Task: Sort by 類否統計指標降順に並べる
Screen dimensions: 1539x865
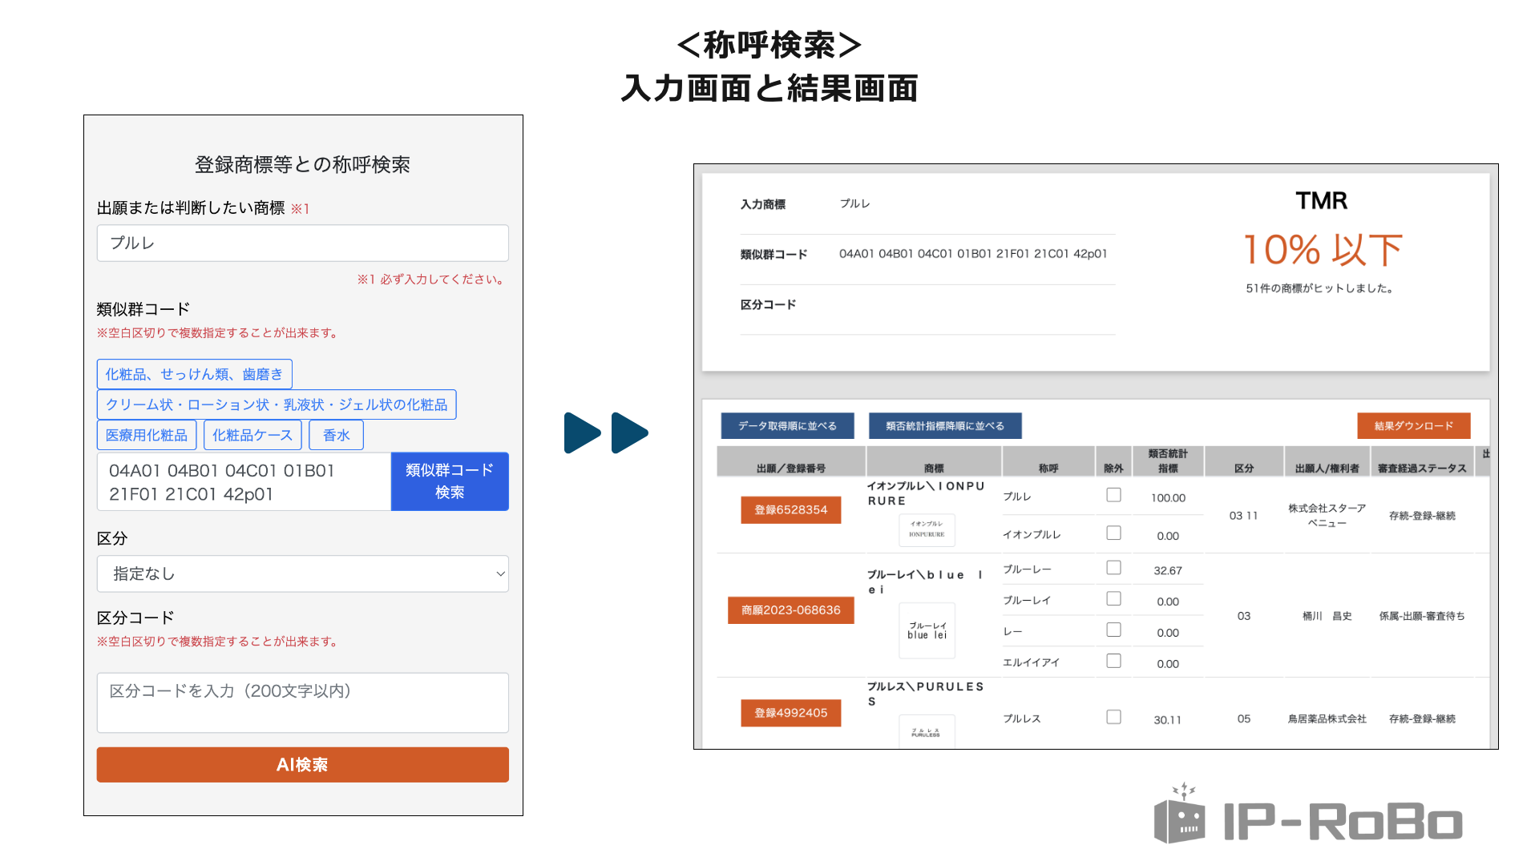Action: click(944, 426)
